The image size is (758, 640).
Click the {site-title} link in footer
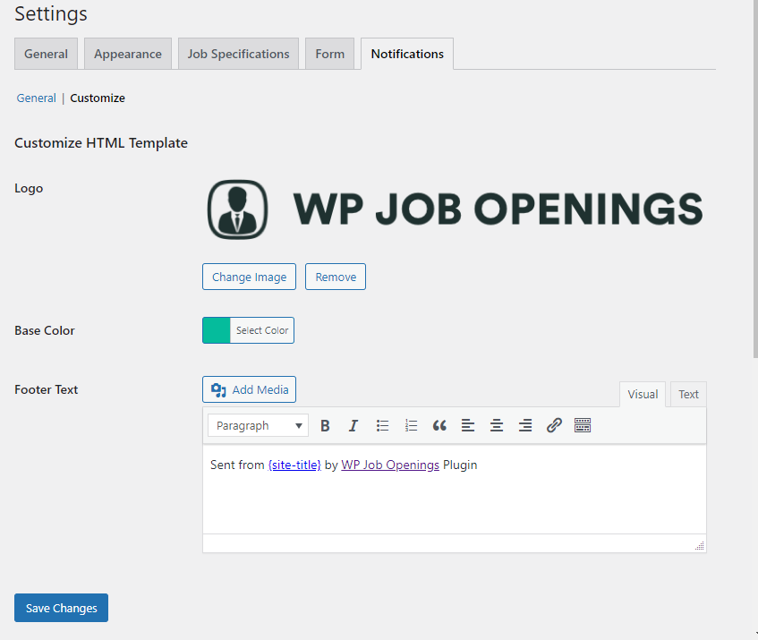click(x=294, y=465)
